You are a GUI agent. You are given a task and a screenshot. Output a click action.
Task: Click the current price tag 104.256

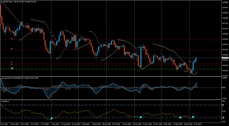(225, 58)
